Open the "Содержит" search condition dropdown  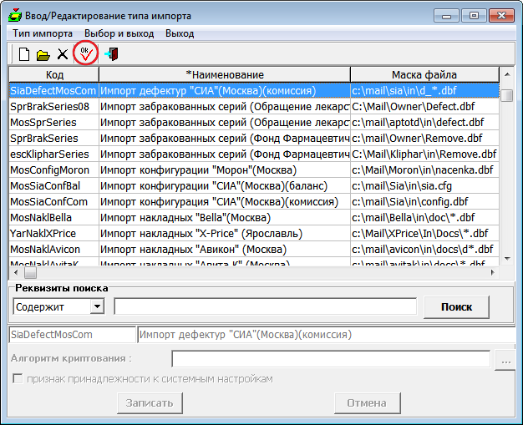point(97,306)
